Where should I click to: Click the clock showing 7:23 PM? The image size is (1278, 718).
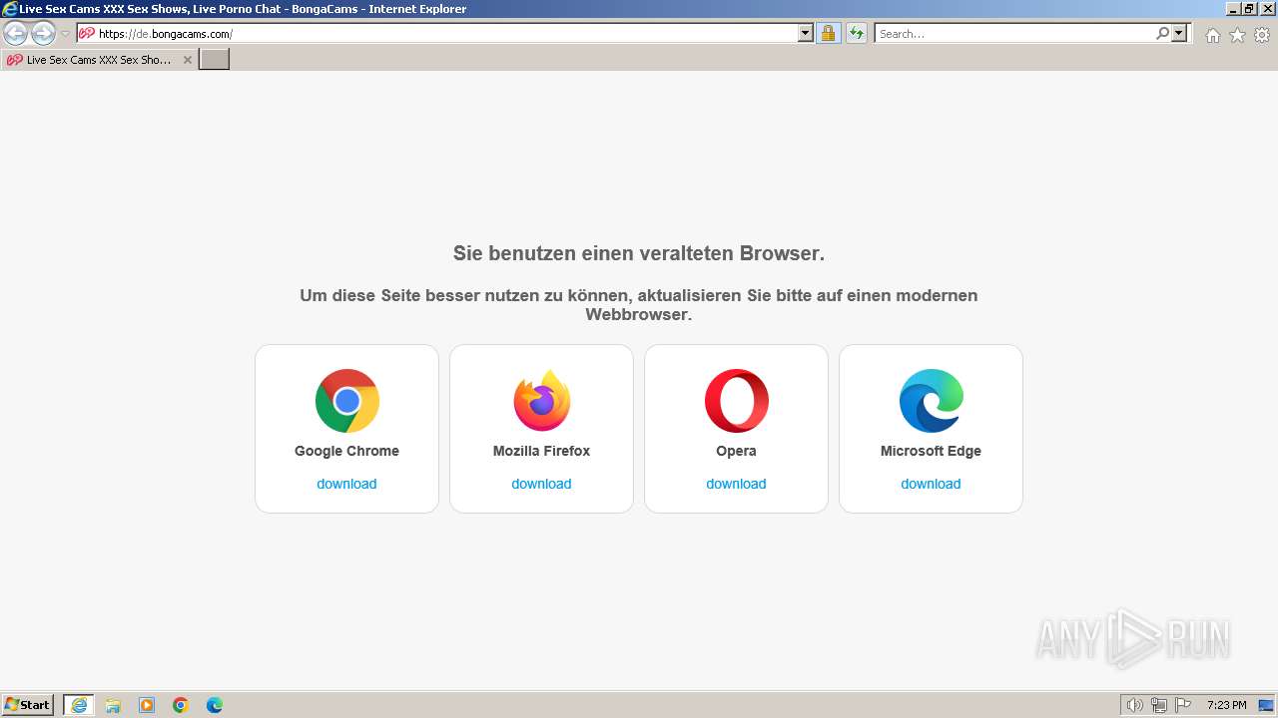[1226, 705]
